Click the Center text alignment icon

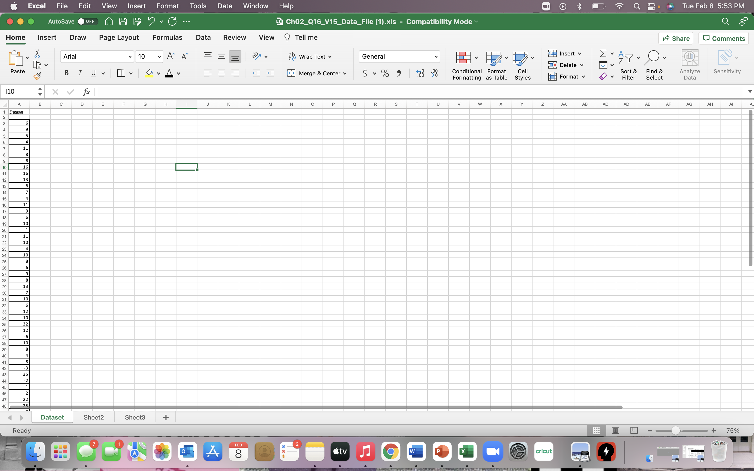[x=221, y=73]
